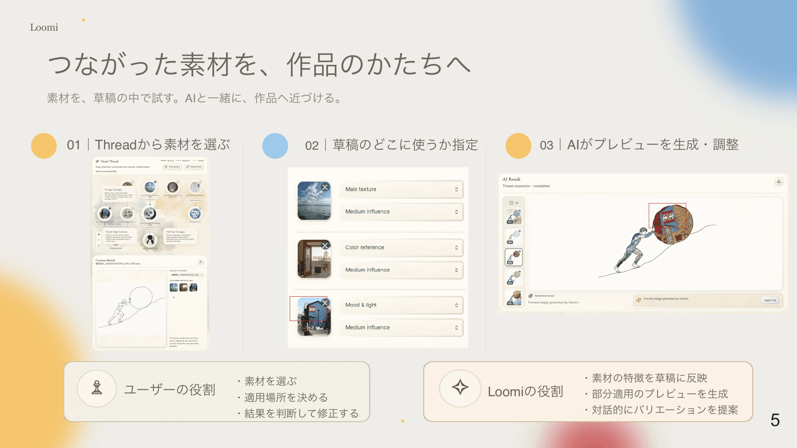
Task: Click the Loomi logo text
Action: (44, 27)
